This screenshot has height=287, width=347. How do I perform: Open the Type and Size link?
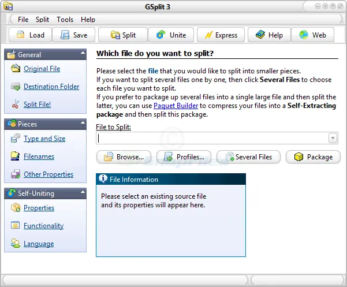(x=44, y=139)
